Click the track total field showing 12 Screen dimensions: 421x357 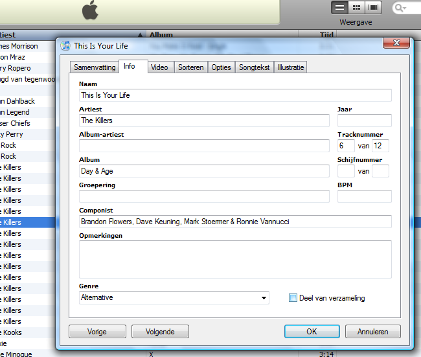tap(380, 146)
